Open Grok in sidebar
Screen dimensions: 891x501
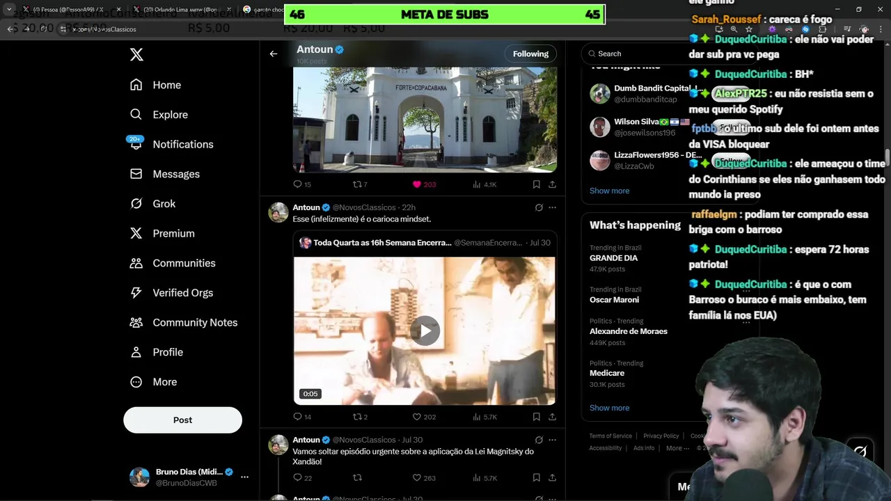pyautogui.click(x=154, y=204)
